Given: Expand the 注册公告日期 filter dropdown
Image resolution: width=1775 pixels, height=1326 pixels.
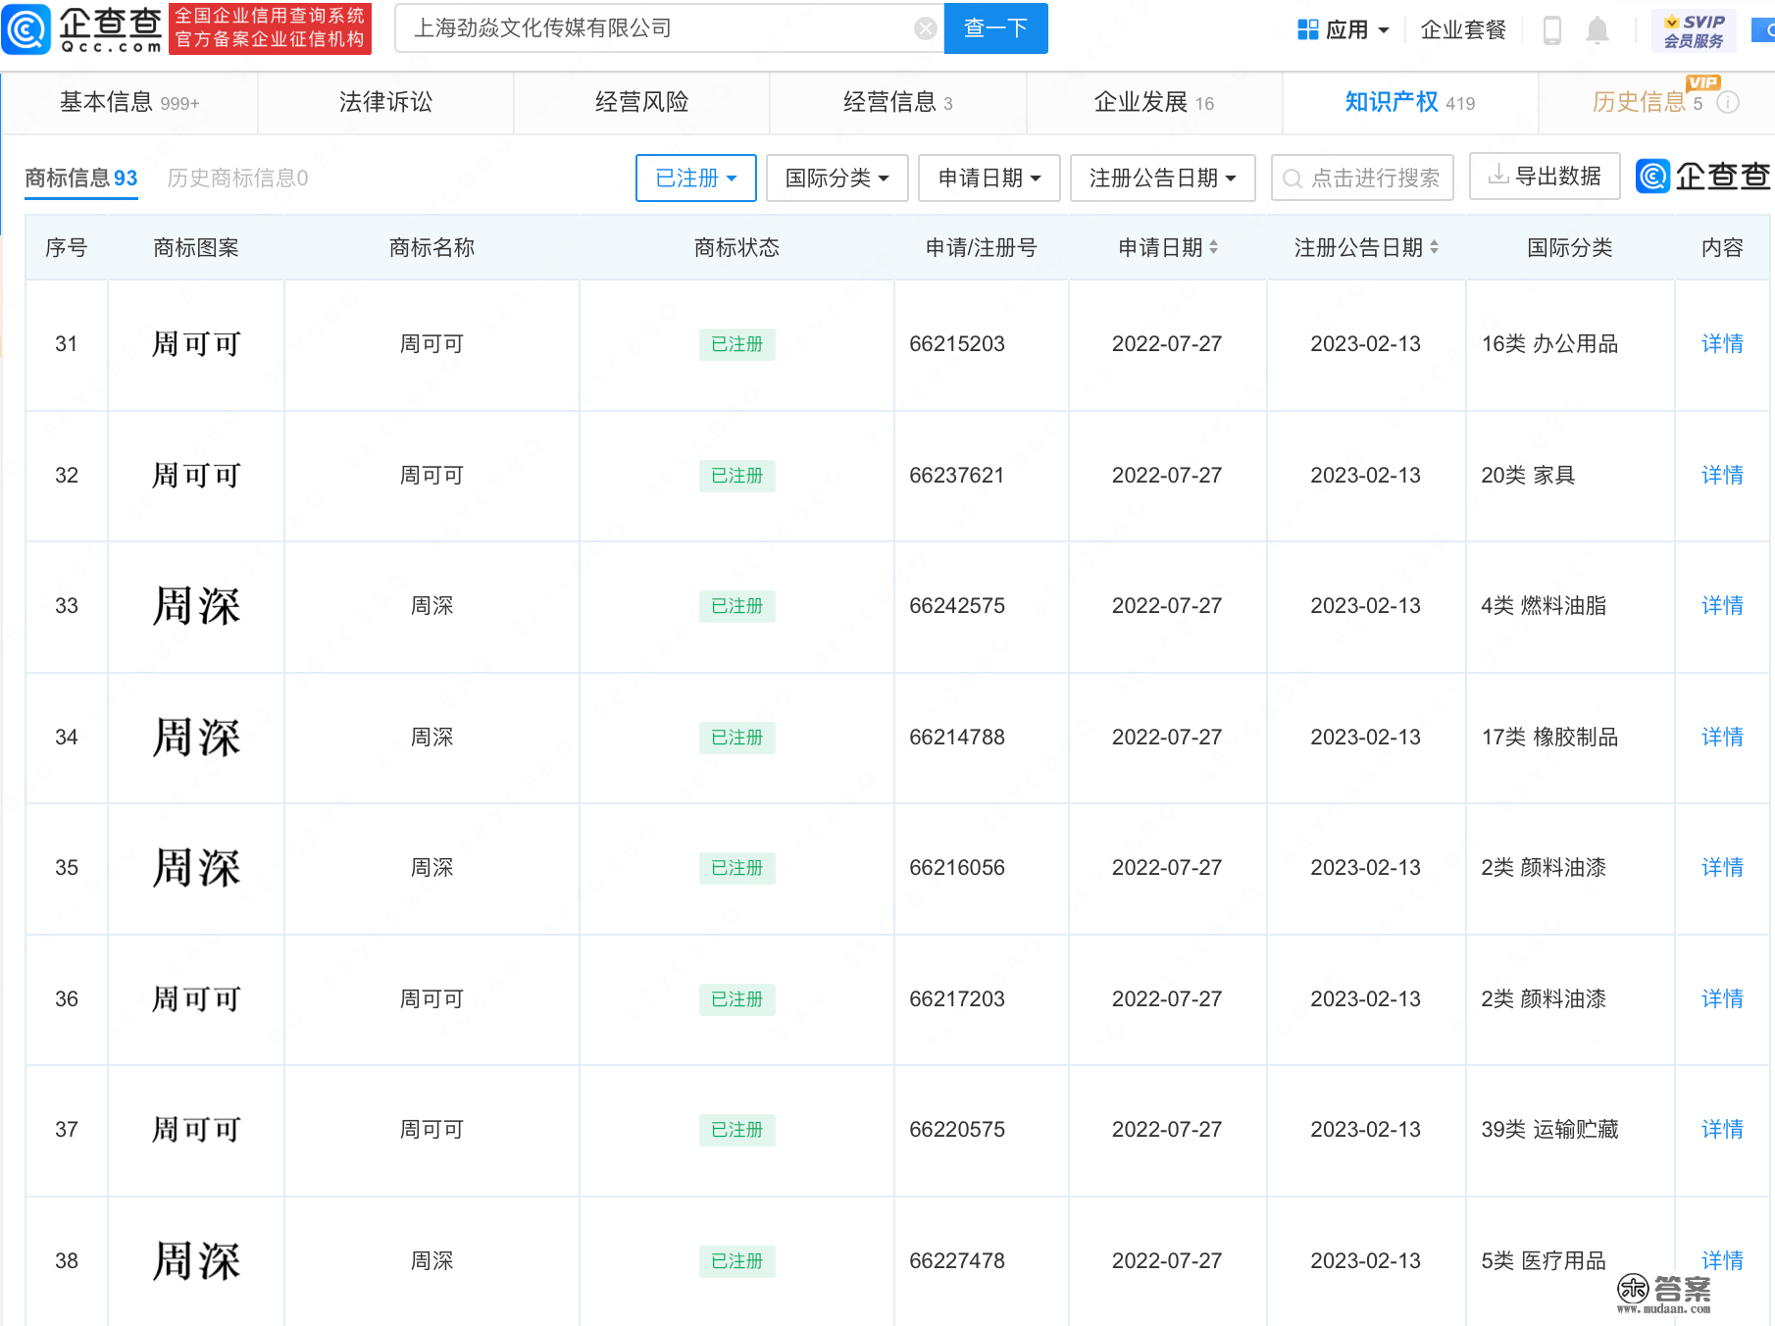Looking at the screenshot, I should [x=1162, y=178].
